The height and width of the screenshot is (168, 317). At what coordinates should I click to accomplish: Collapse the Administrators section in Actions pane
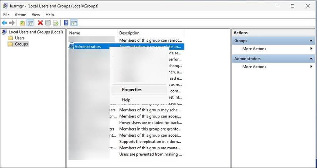311,59
